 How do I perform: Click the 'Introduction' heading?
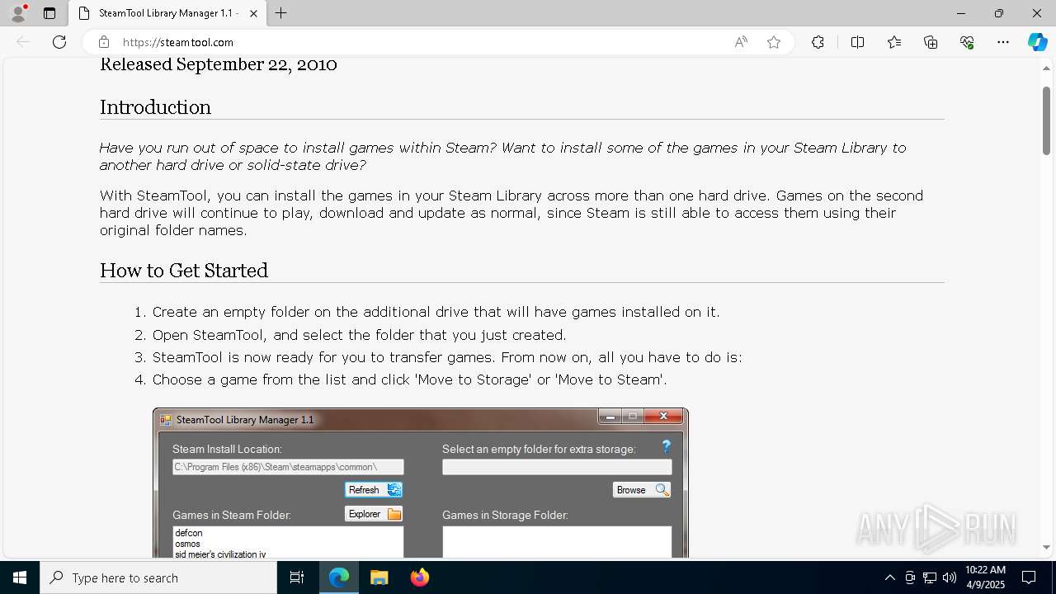click(x=155, y=107)
